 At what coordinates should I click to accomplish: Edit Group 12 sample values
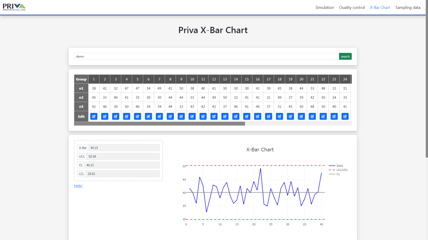214,117
